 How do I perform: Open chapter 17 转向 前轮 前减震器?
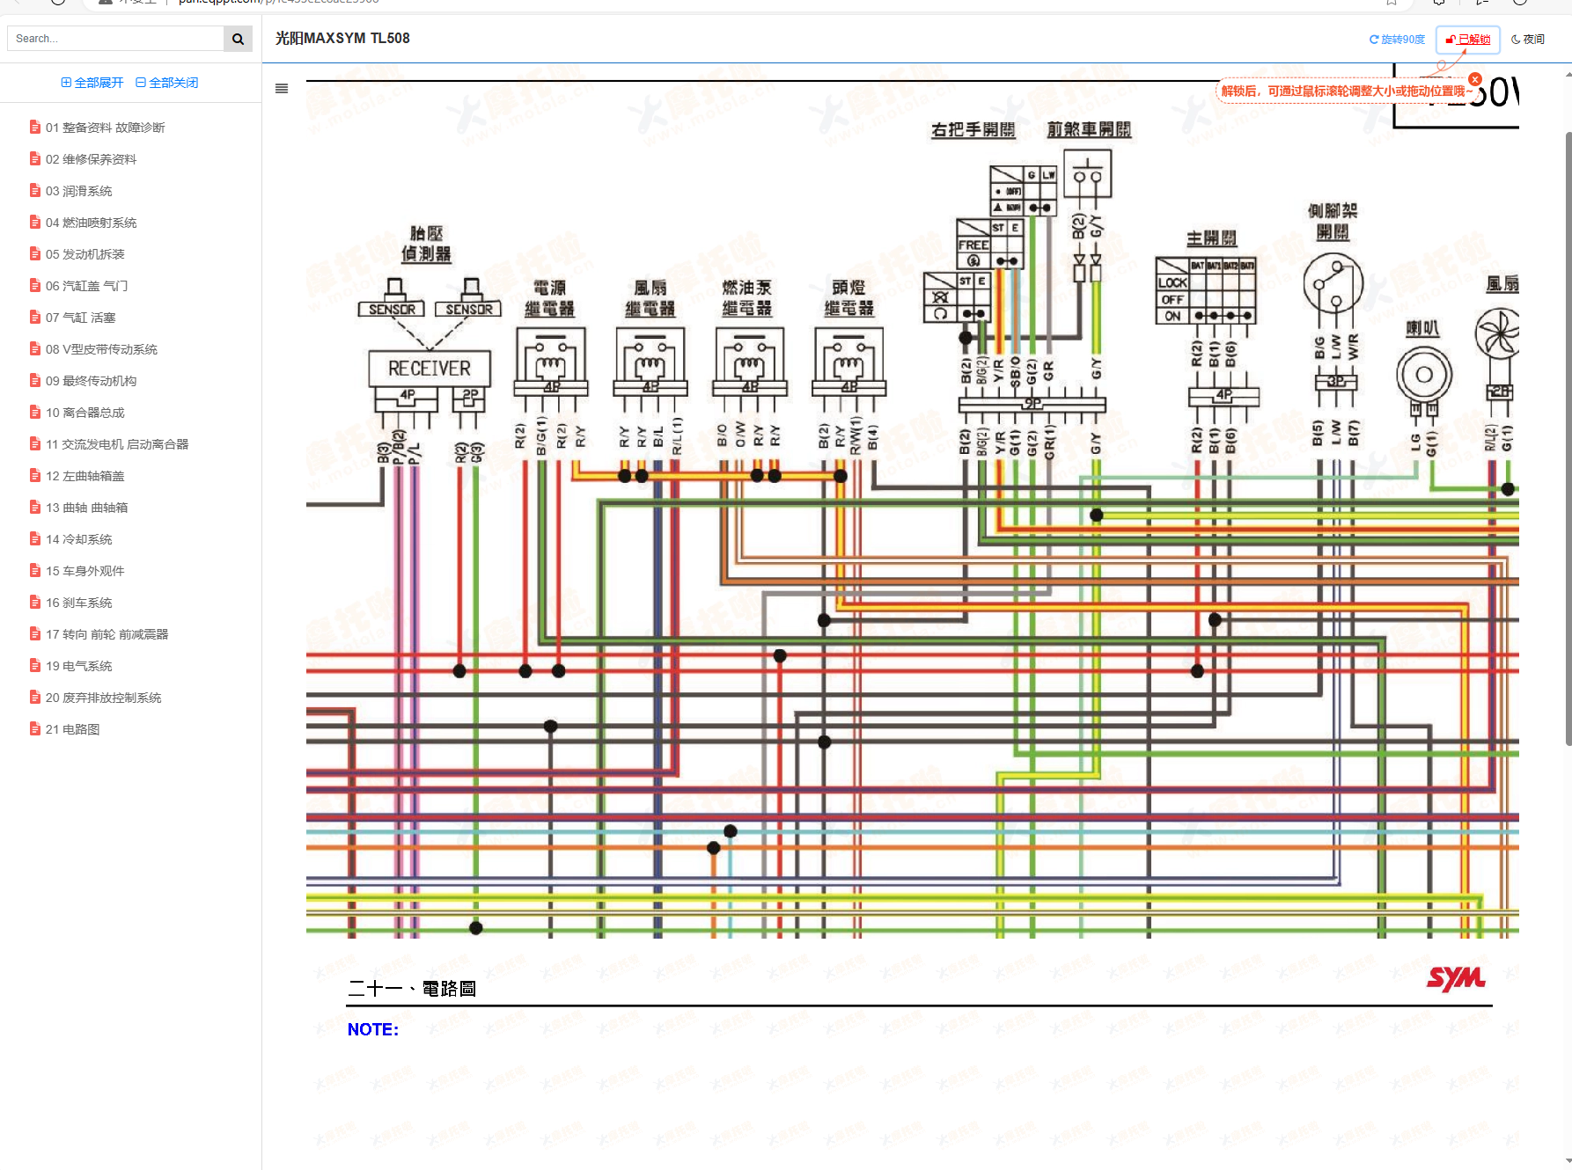107,634
